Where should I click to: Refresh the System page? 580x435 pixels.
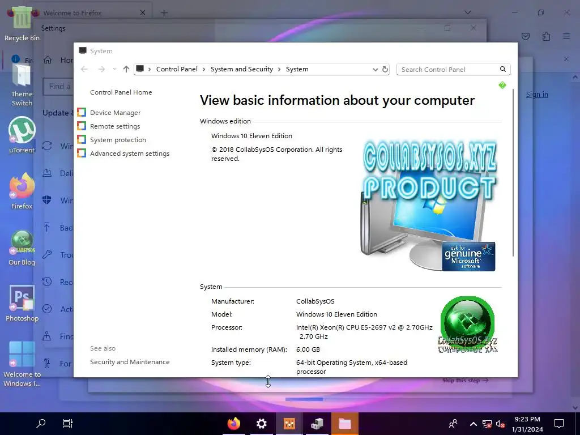pos(385,69)
